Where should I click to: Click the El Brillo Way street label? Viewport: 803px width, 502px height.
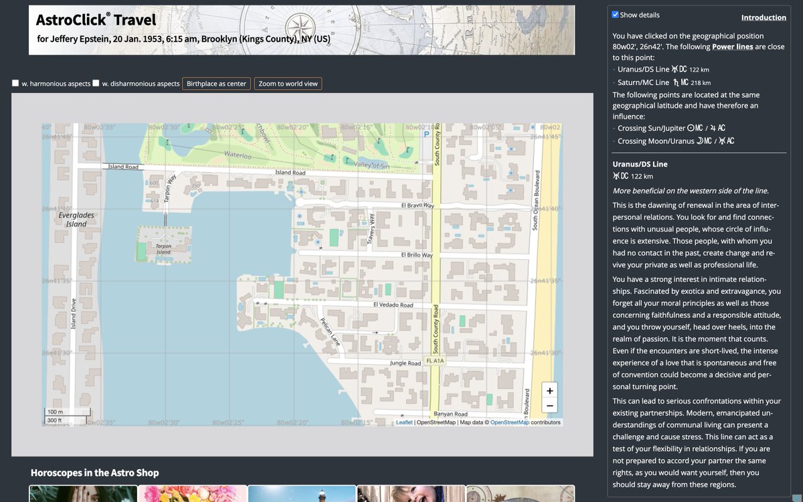416,255
